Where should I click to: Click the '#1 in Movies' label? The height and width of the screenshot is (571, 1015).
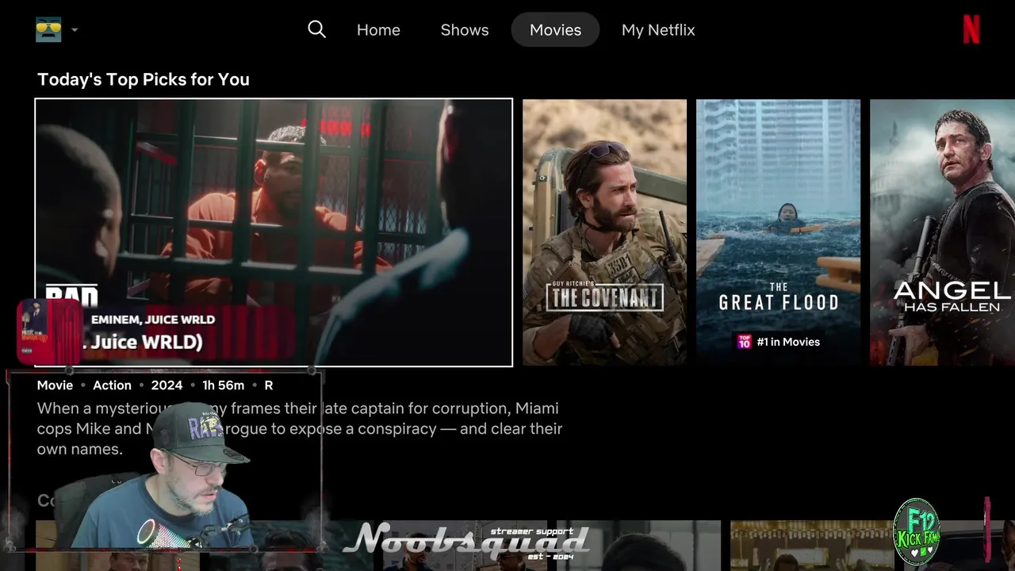coord(788,342)
